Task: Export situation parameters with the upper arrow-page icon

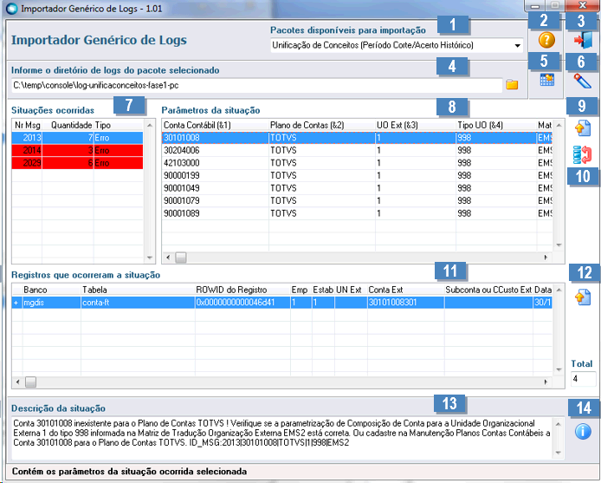Action: (583, 128)
